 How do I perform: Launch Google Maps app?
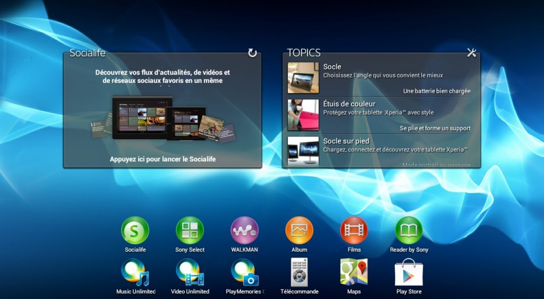coord(354,272)
